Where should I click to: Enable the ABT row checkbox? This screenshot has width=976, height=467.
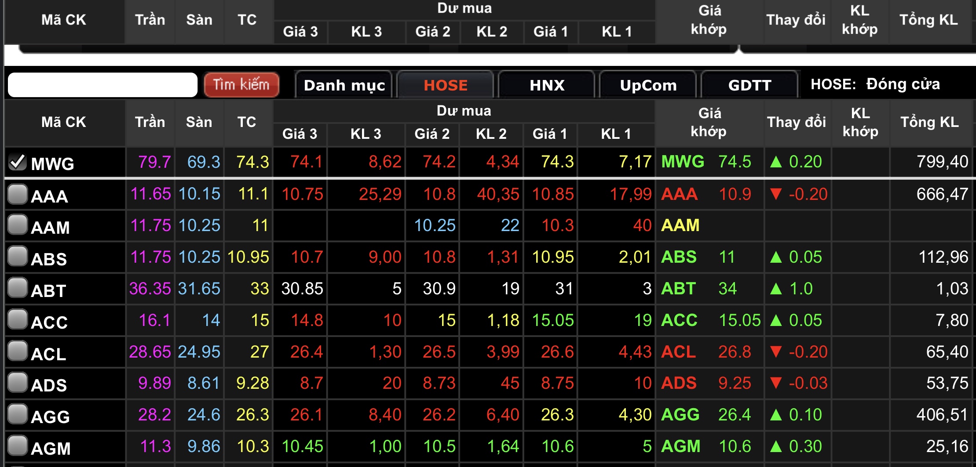[18, 288]
